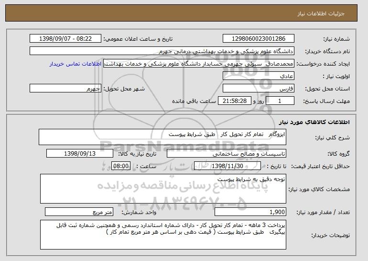Click the label ایجاد کننده درخواست

323,64
